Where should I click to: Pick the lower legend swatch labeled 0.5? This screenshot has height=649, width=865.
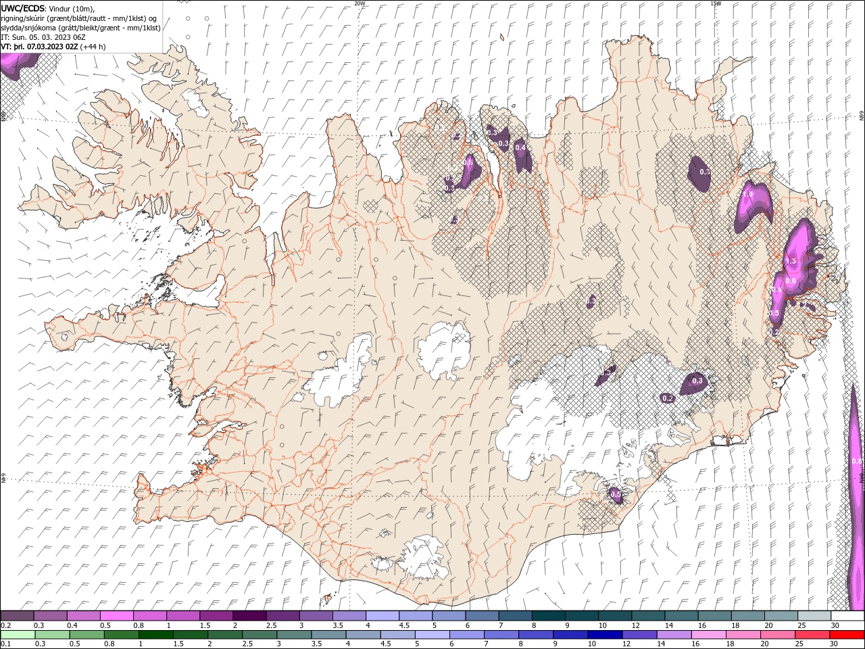86,635
